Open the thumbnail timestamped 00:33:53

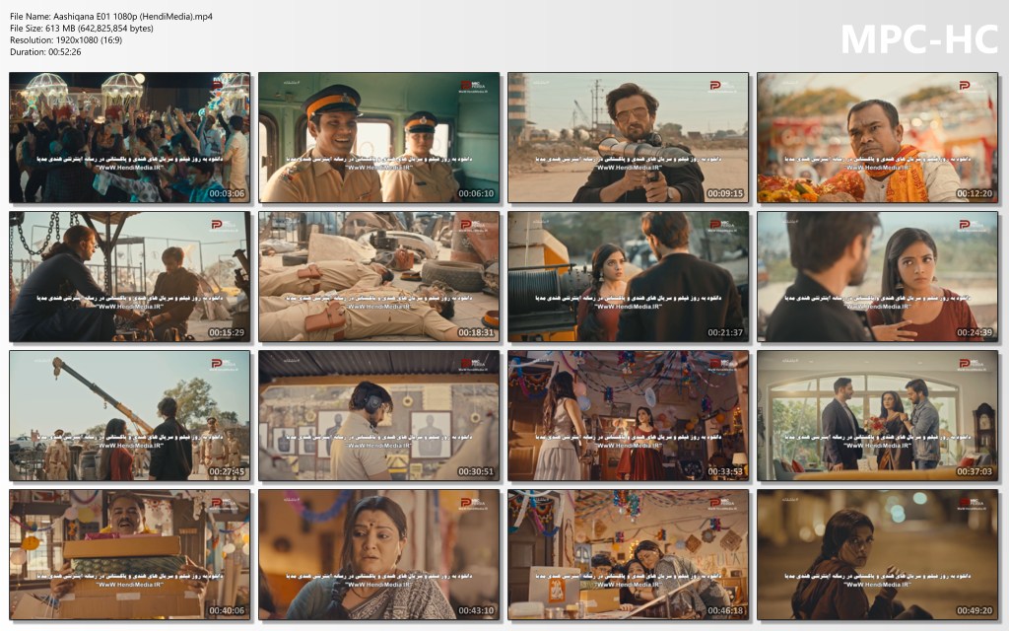click(629, 416)
